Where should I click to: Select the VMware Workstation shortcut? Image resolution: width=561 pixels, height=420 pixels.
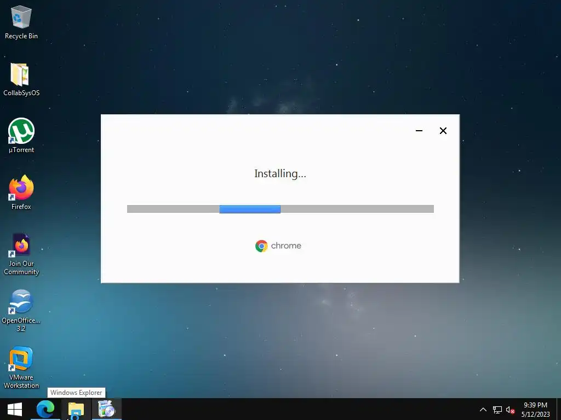(21, 368)
